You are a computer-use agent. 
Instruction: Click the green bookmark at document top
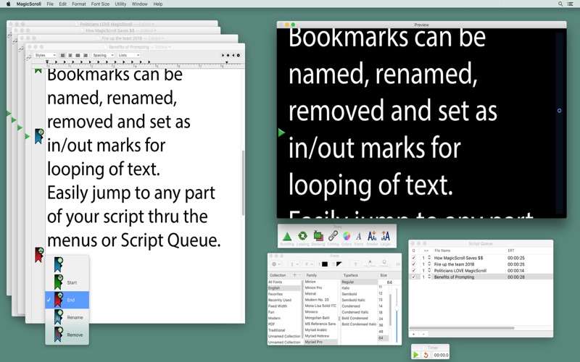coord(38,70)
